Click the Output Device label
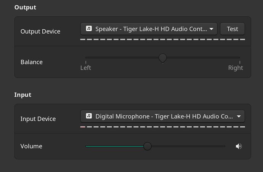This screenshot has width=263, height=172. [x=40, y=32]
